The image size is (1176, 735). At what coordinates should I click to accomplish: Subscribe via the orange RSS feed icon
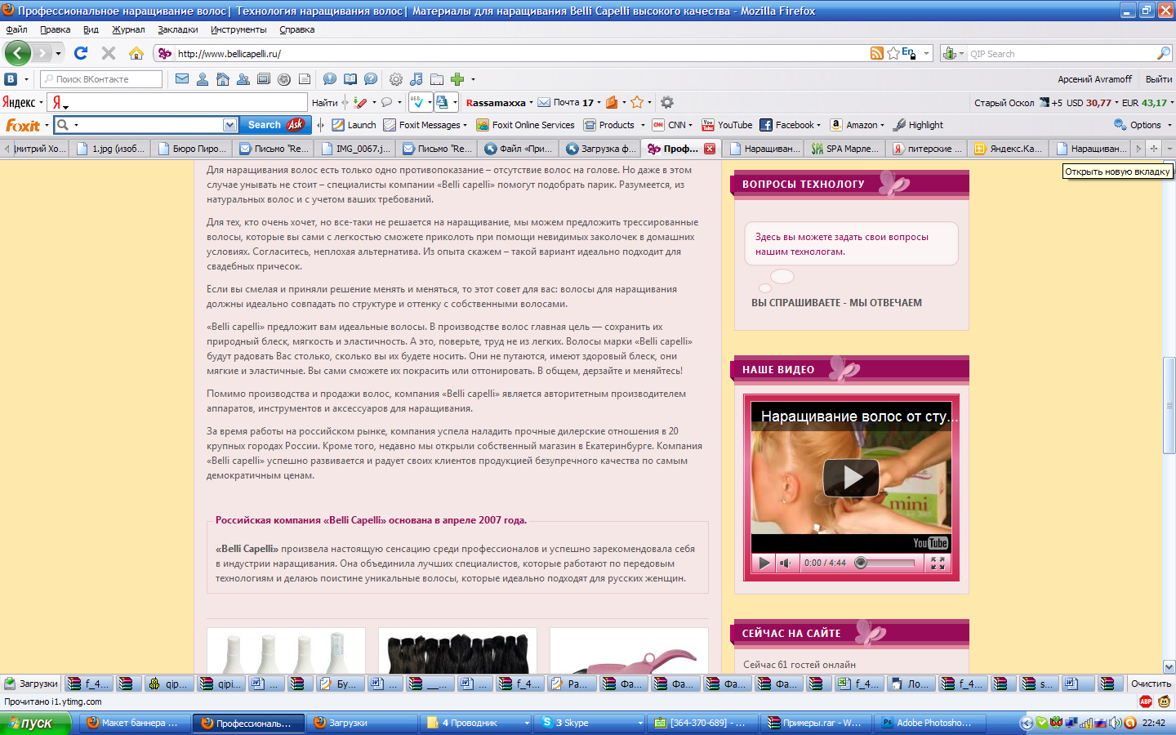pos(876,53)
